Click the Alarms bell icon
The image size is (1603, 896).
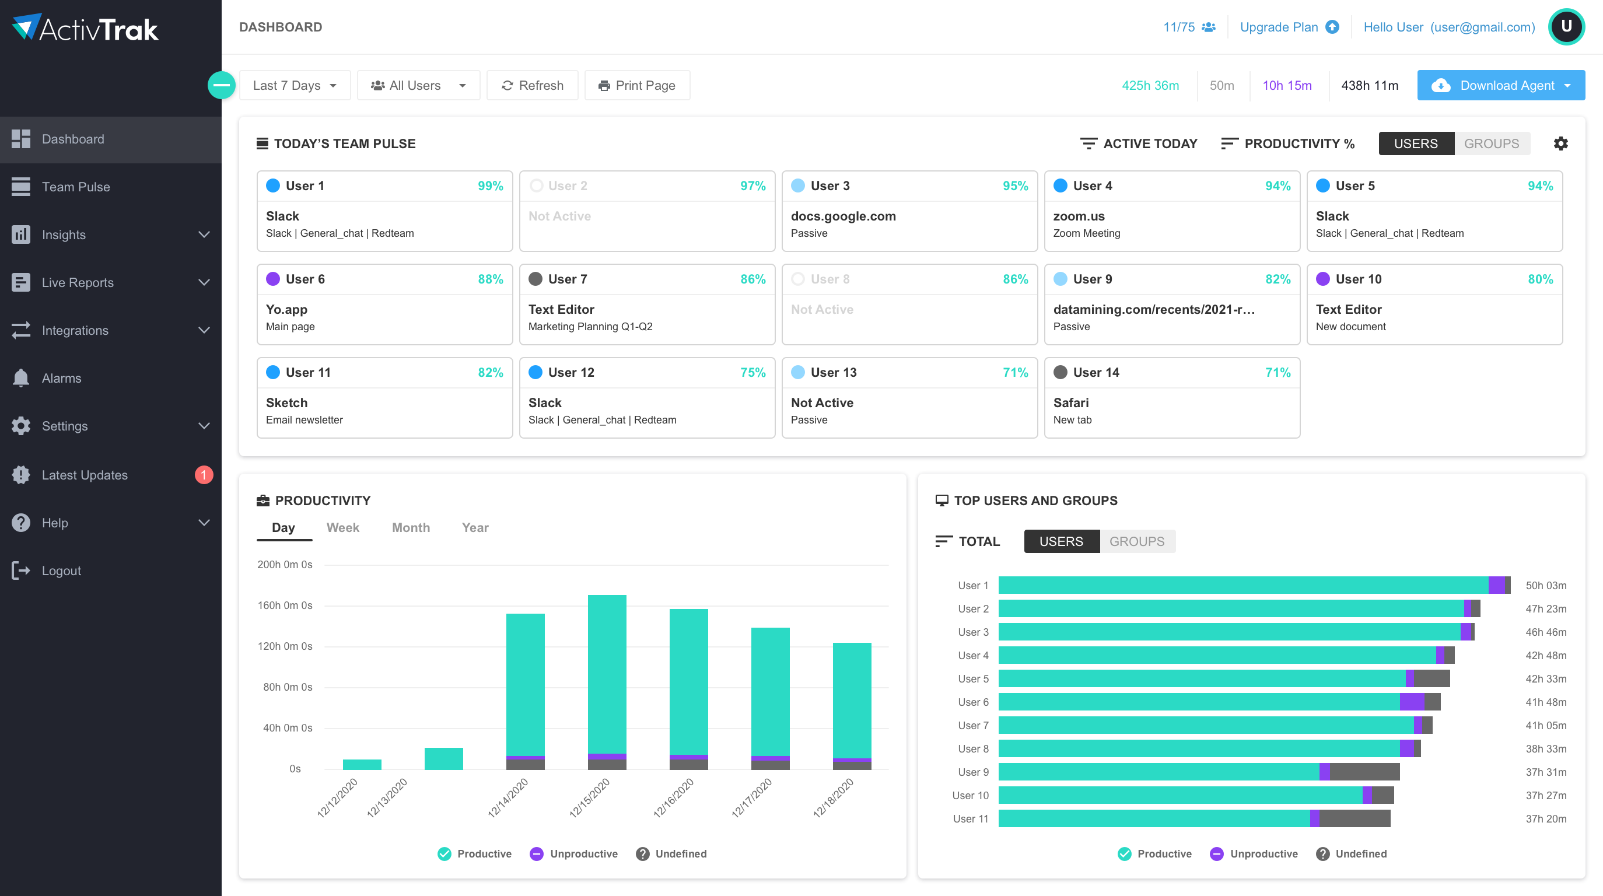(x=20, y=377)
